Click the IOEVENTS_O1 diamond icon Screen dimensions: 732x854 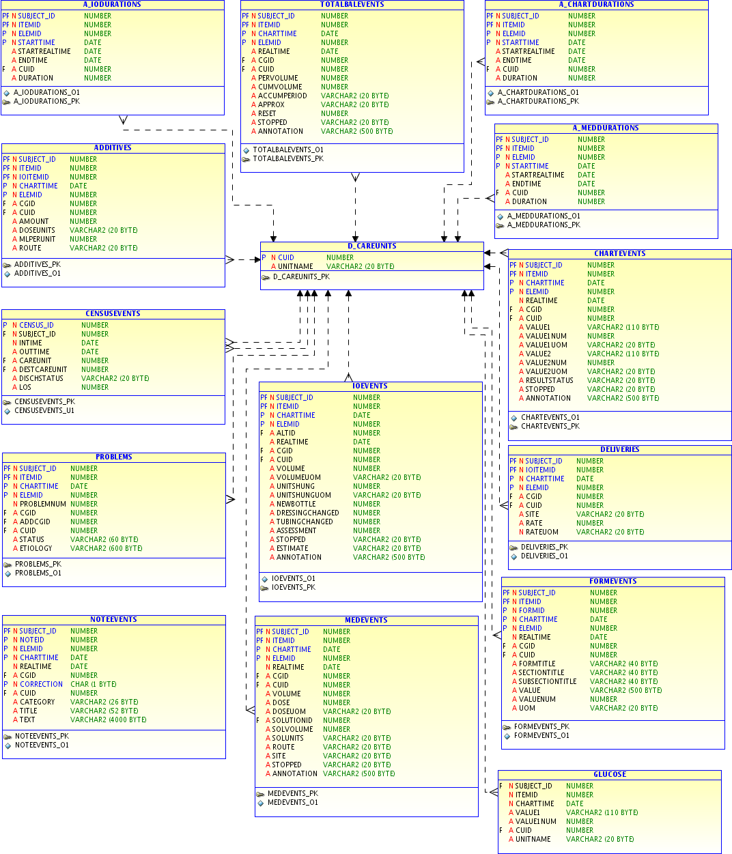point(264,579)
